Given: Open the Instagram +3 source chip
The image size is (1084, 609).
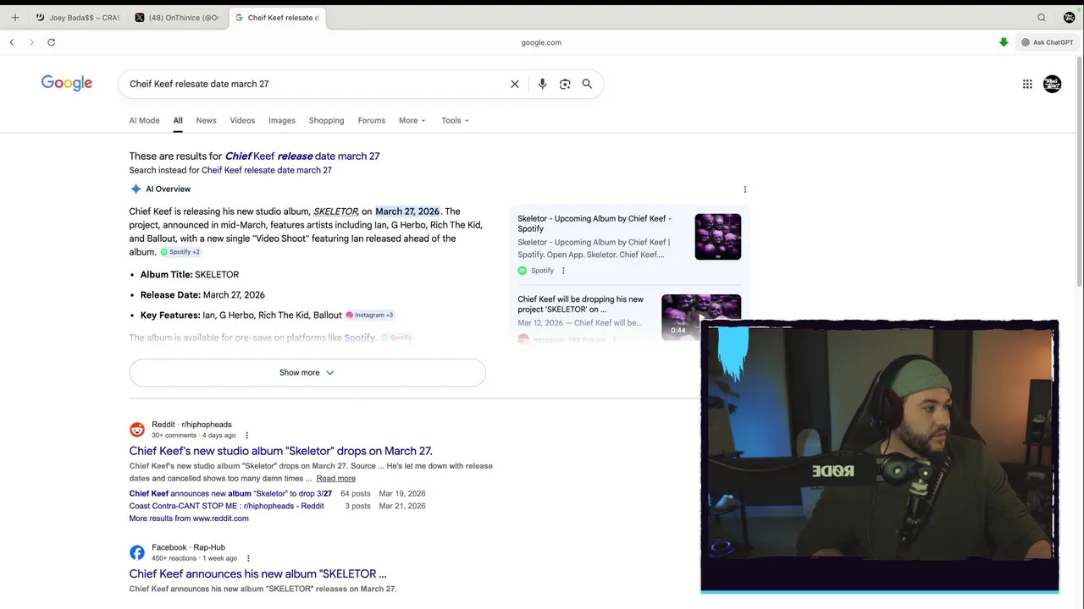Looking at the screenshot, I should (x=369, y=315).
